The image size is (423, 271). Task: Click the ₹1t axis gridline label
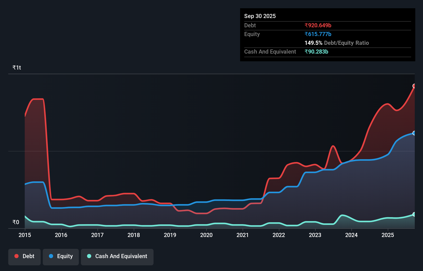(16, 67)
